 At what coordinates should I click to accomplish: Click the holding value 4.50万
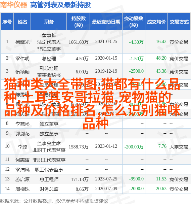click(82, 59)
